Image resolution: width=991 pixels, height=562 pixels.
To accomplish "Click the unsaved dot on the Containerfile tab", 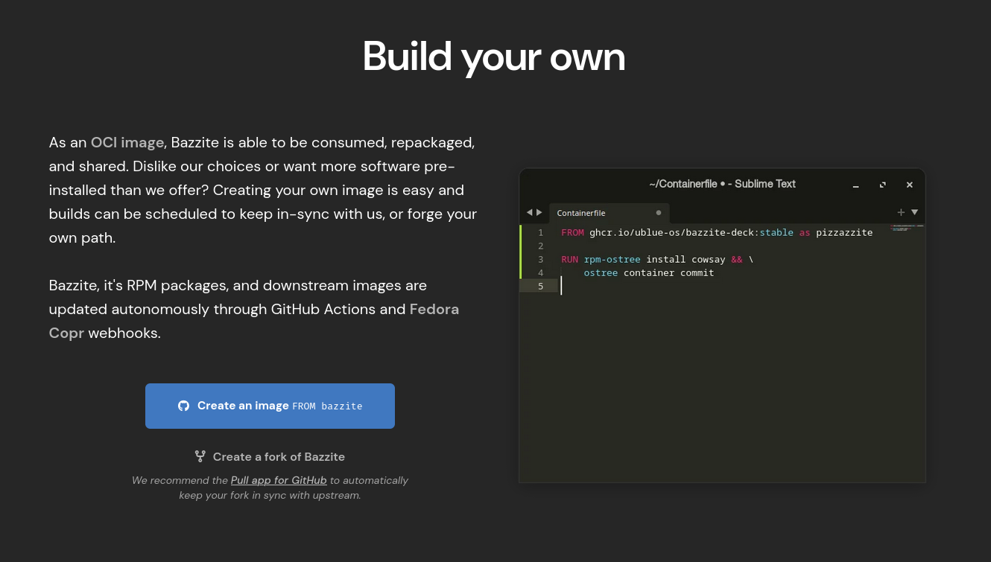I will coord(659,213).
